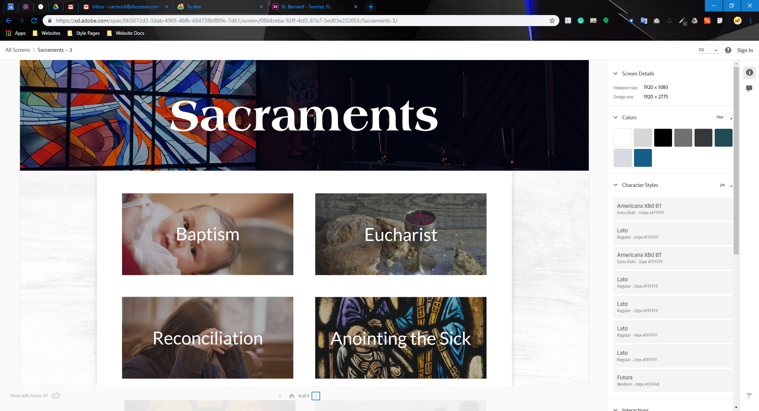This screenshot has width=759, height=411.
Task: Reload the page in browser
Action: pyautogui.click(x=34, y=21)
